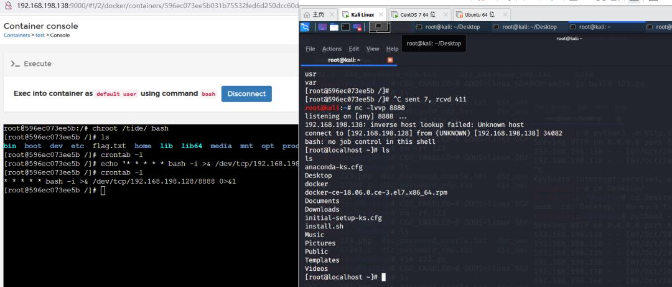Click Videos in the ls output
This screenshot has height=287, width=672.
[316, 268]
